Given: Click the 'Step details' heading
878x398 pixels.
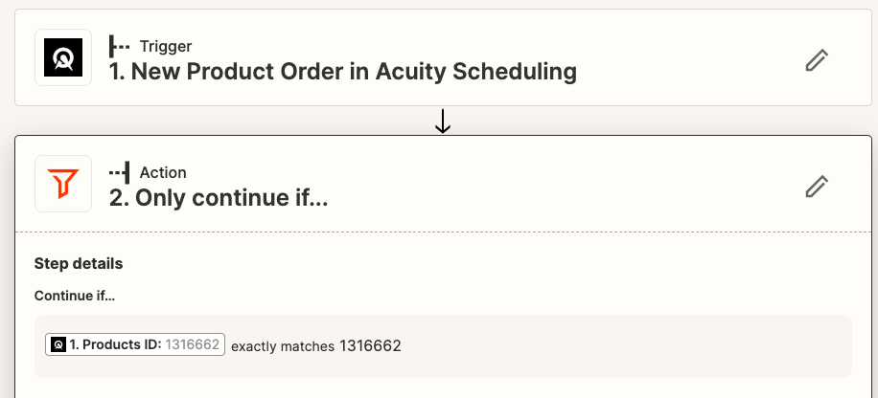Looking at the screenshot, I should click(79, 263).
